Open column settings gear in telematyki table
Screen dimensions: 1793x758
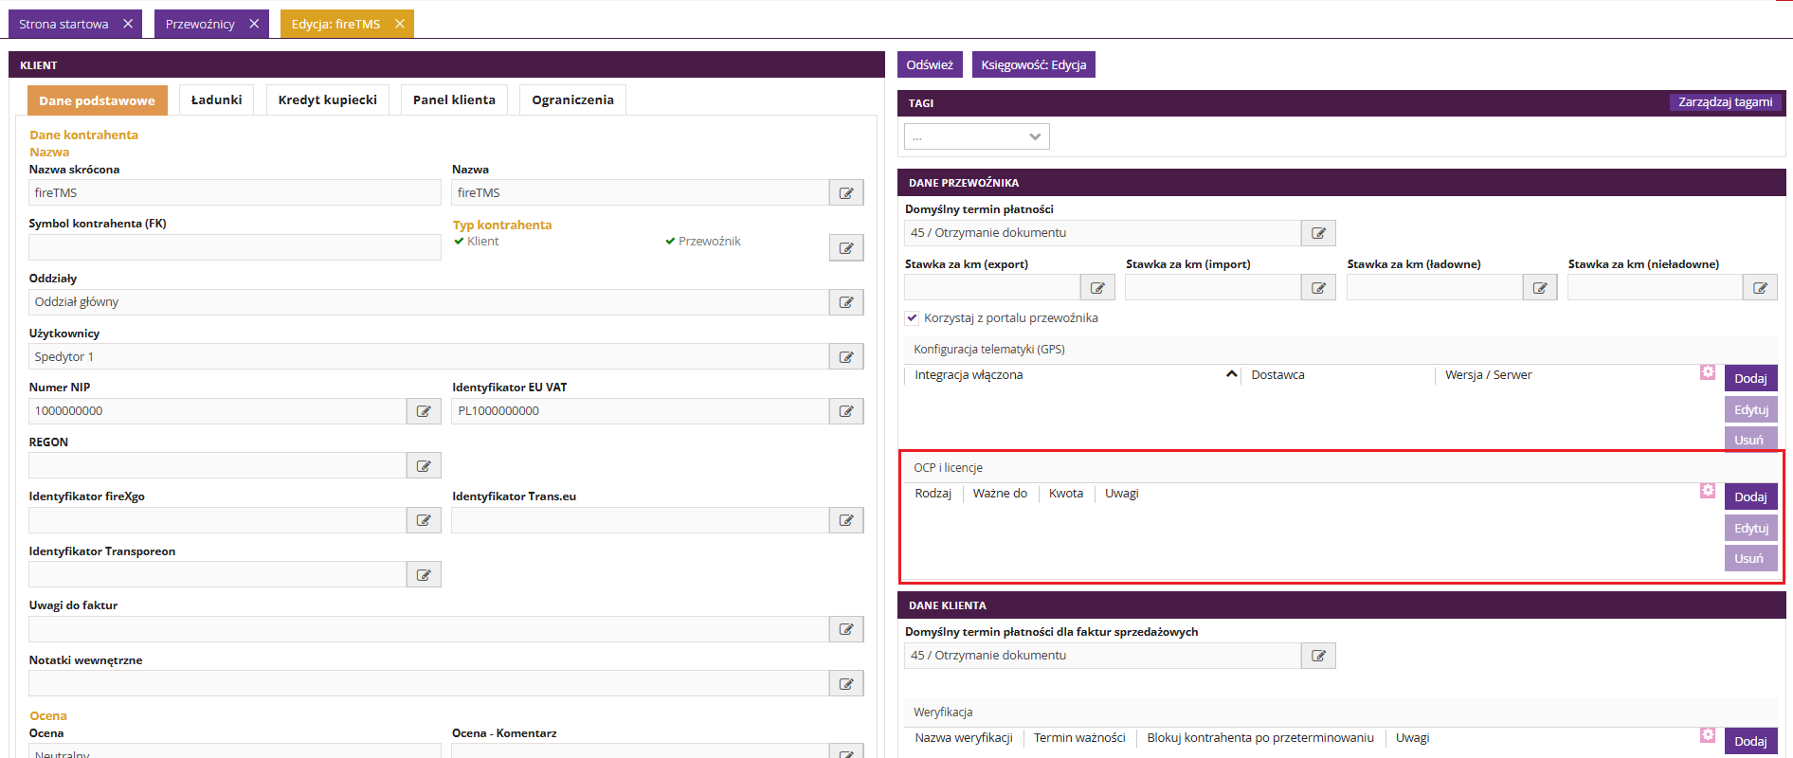pos(1708,372)
